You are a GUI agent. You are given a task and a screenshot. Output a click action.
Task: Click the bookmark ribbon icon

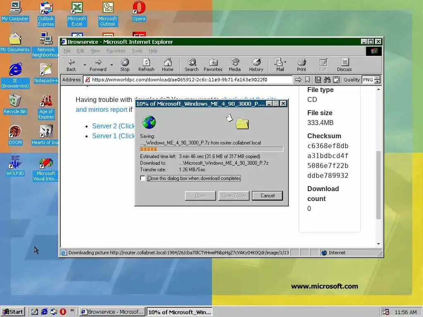pos(307,80)
